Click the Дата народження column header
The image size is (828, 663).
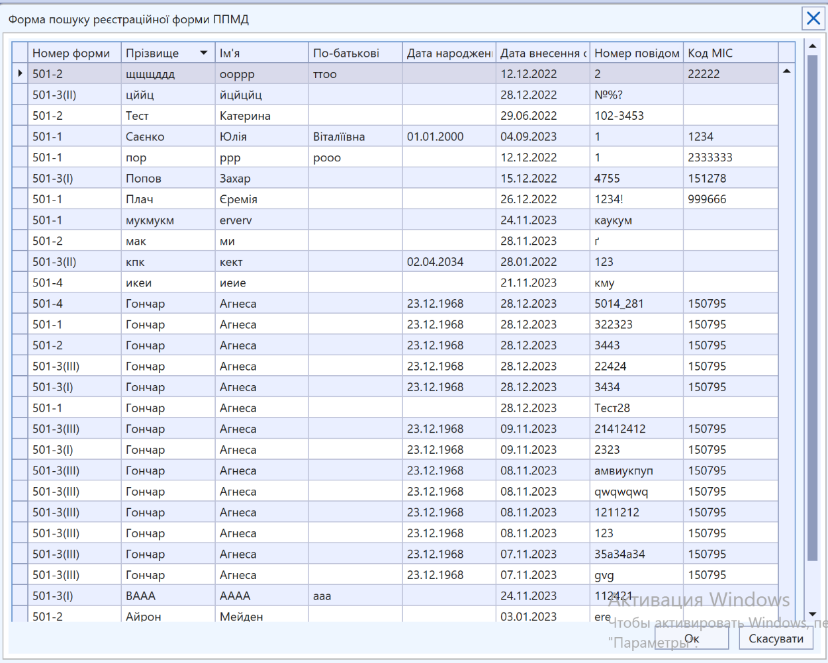click(449, 53)
